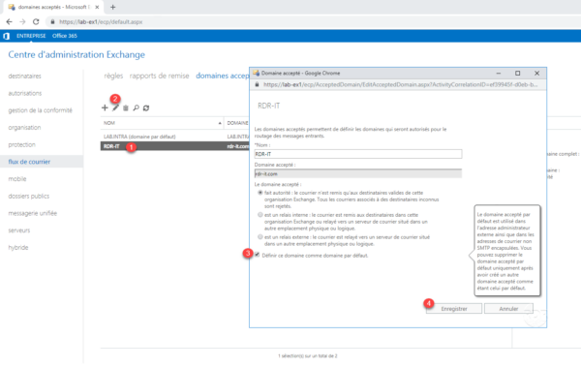Open search with magnifier icon
This screenshot has height=368, width=581.
coord(136,107)
